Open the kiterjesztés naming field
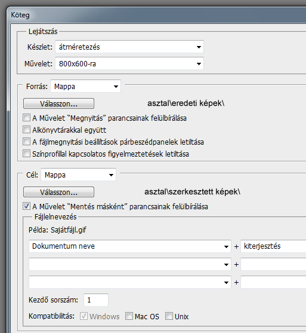 tap(273, 246)
